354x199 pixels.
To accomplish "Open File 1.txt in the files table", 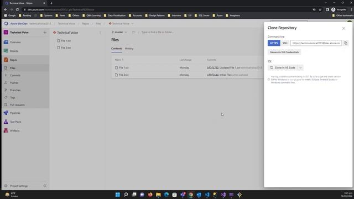I will 124,67.
